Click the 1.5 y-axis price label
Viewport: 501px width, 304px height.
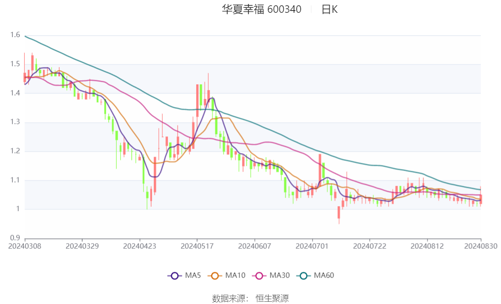[15, 64]
